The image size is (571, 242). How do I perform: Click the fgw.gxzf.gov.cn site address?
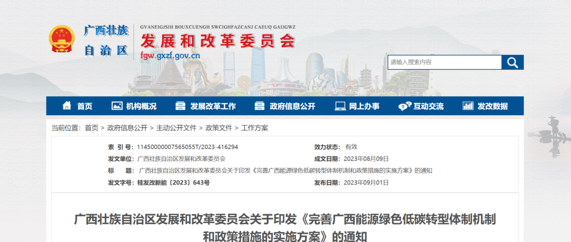[x=170, y=55]
